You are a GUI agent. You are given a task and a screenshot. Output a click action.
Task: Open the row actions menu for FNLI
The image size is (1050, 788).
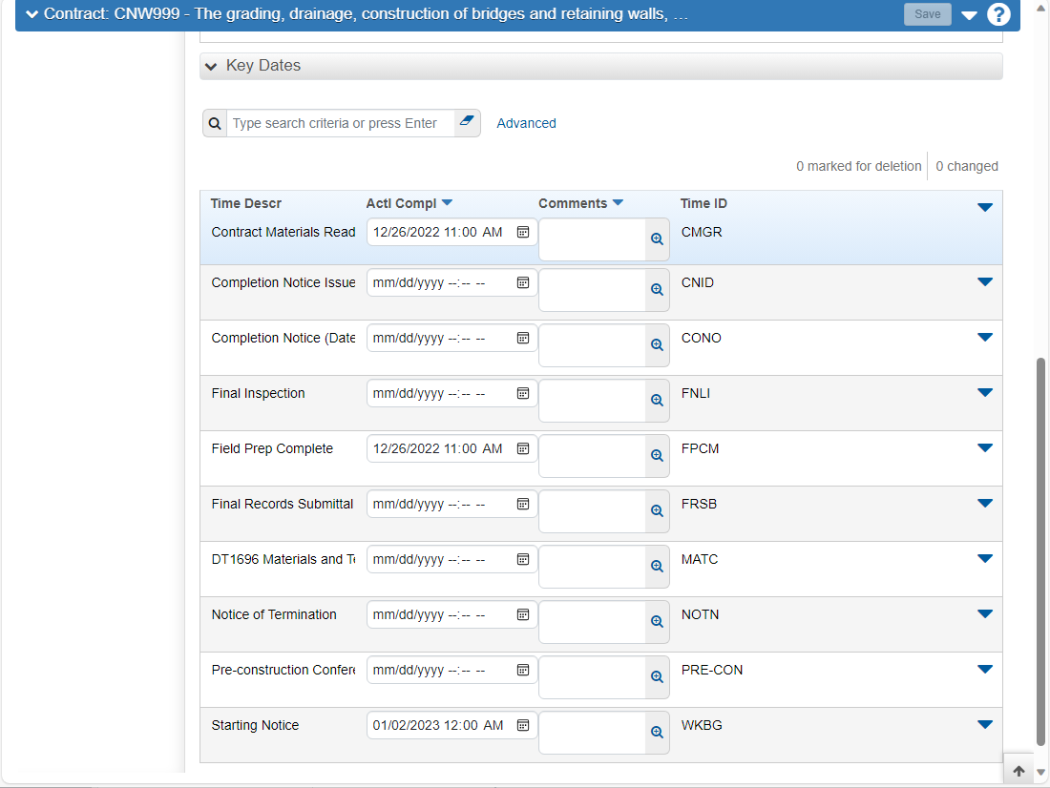coord(984,393)
